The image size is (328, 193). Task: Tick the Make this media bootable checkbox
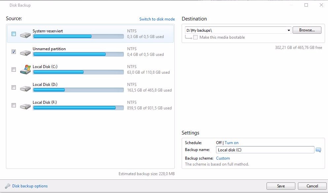pos(195,37)
